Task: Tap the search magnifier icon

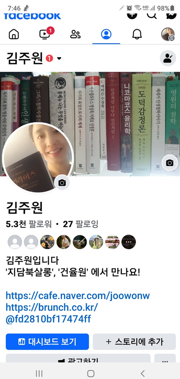Action: (x=152, y=15)
